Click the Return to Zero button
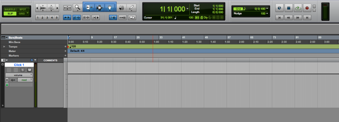Viewport: 339px width, 122px height. [x=279, y=18]
